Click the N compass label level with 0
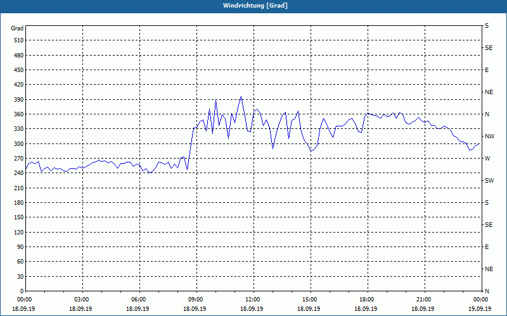Image resolution: width=507 pixels, height=316 pixels. [487, 291]
